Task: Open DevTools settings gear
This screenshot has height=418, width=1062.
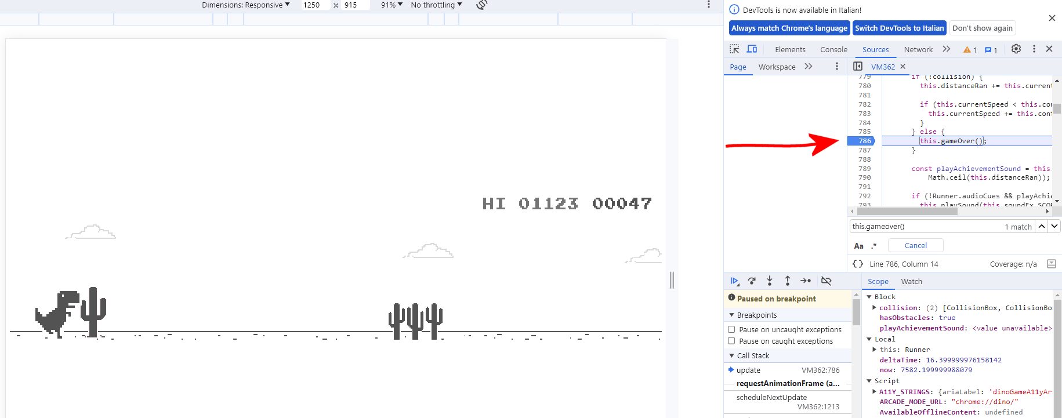Action: (1016, 49)
